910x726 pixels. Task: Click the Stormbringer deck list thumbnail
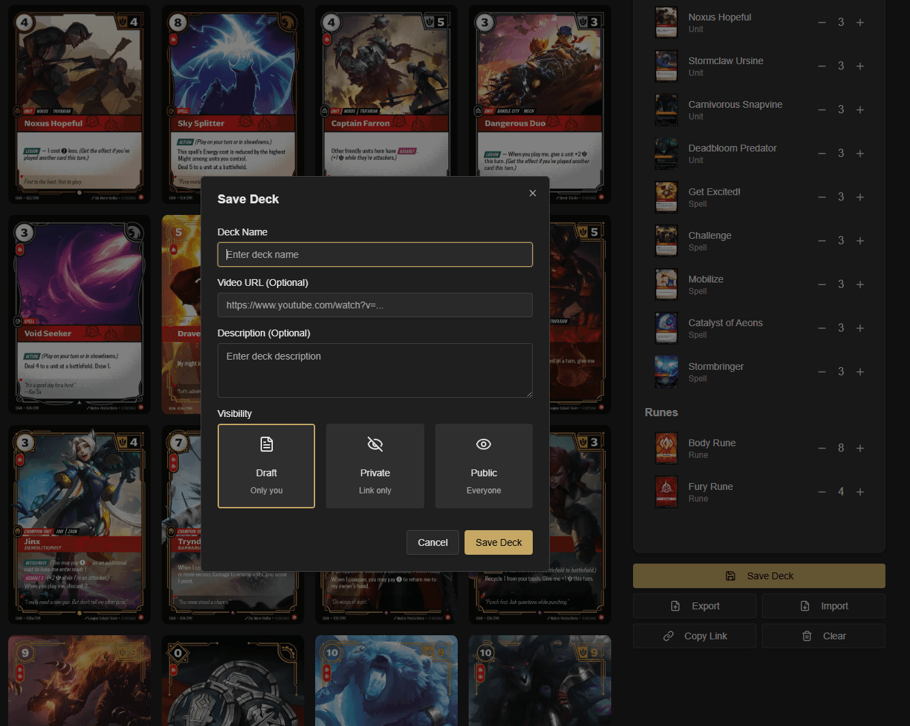pos(666,372)
